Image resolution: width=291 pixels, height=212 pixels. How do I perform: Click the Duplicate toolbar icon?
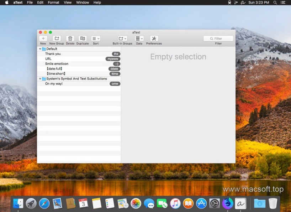tap(83, 38)
